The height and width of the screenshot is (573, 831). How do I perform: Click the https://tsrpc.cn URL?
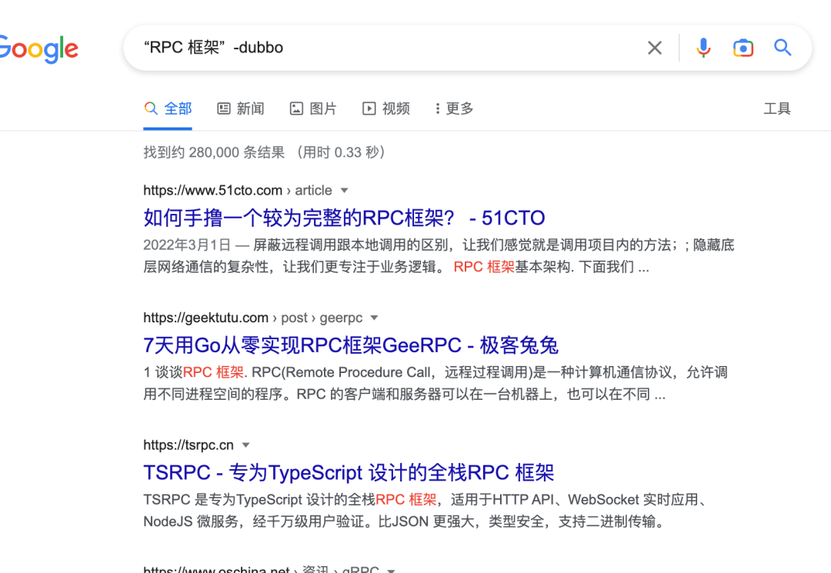(189, 445)
